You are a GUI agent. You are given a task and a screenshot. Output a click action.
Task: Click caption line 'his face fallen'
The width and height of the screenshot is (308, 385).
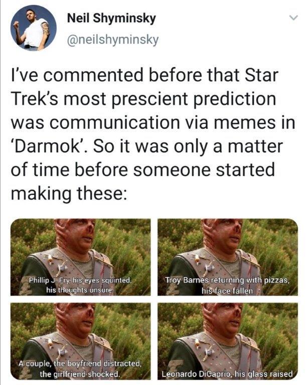(227, 291)
